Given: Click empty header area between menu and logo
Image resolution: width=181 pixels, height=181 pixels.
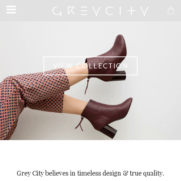Looking at the screenshot, I should coord(34,10).
